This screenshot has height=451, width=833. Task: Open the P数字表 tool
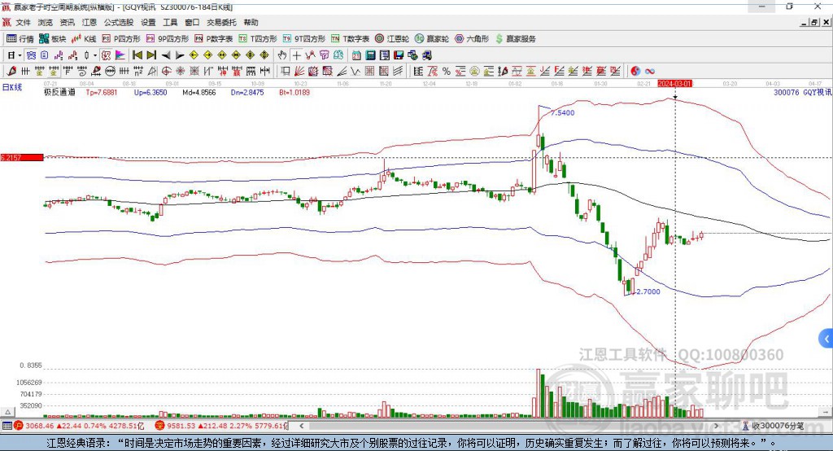pyautogui.click(x=214, y=39)
